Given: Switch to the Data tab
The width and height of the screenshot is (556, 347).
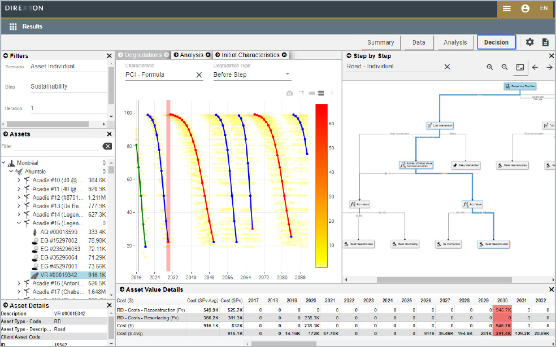Looking at the screenshot, I should 419,42.
